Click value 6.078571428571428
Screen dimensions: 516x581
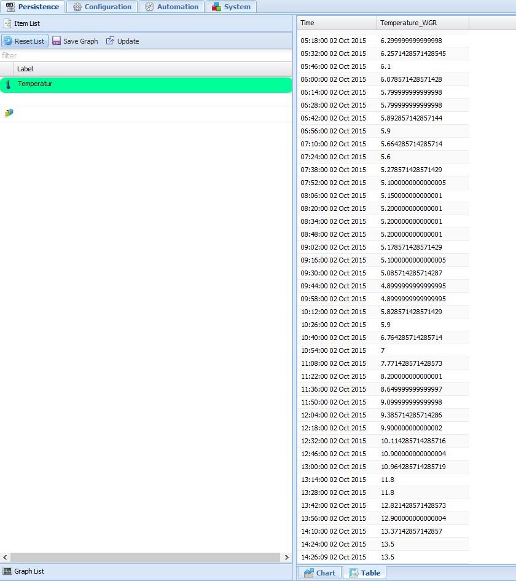pos(411,79)
